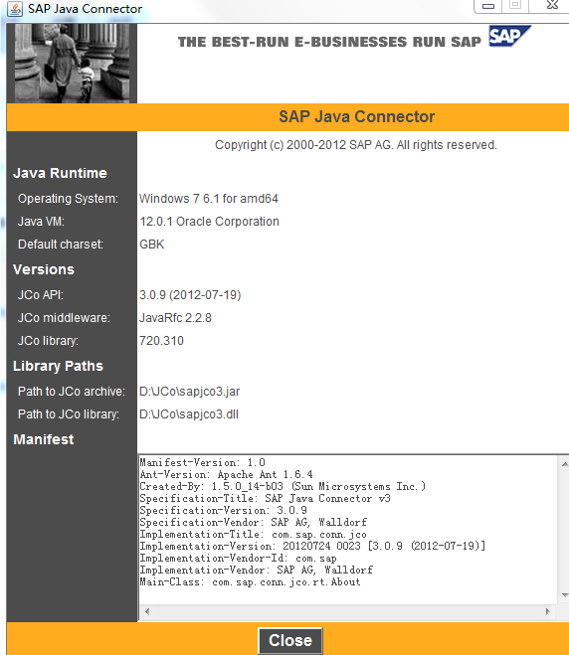Click the SAP logo in the header

[509, 37]
